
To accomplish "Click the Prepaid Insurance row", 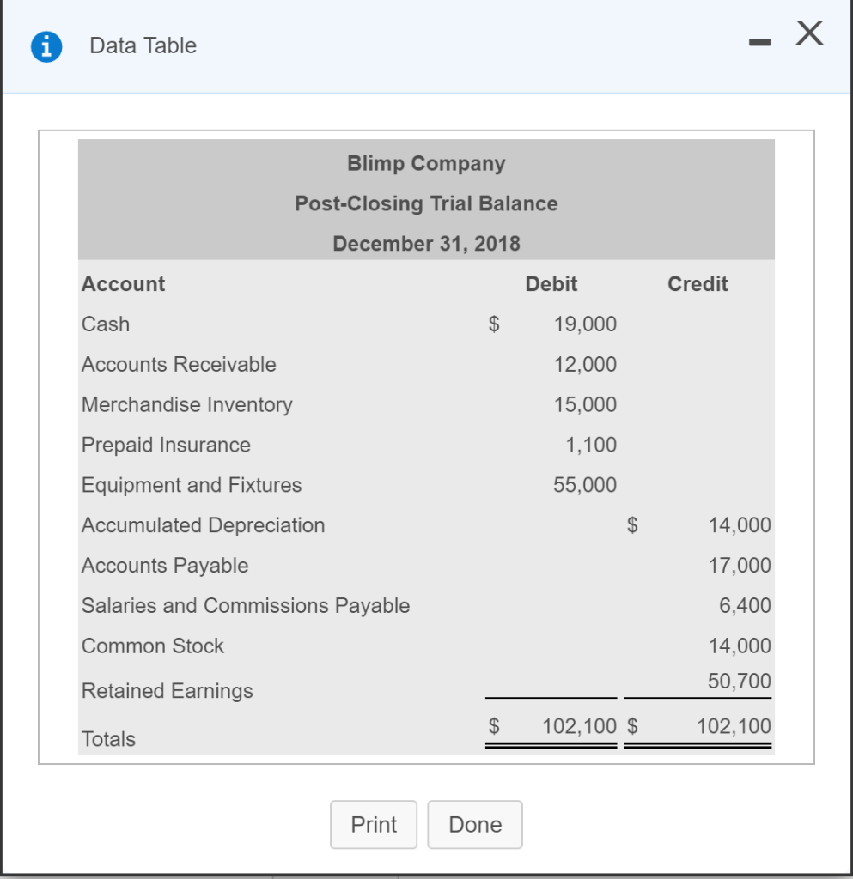I will [x=165, y=445].
